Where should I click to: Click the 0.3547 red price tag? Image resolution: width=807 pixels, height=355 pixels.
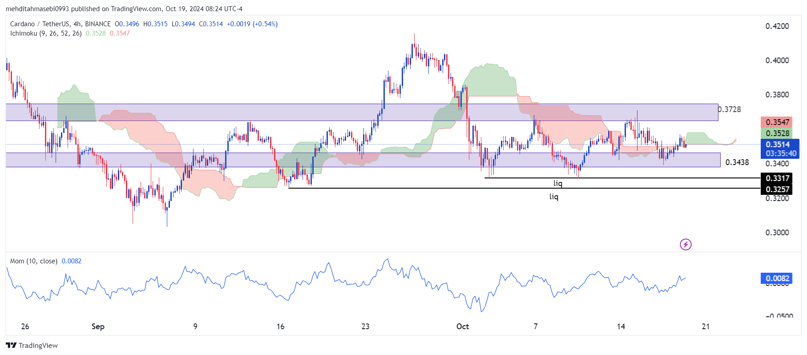pyautogui.click(x=777, y=122)
